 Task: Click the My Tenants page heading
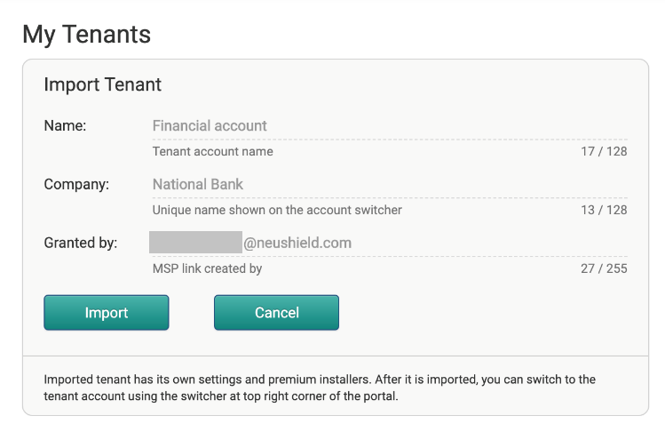86,35
